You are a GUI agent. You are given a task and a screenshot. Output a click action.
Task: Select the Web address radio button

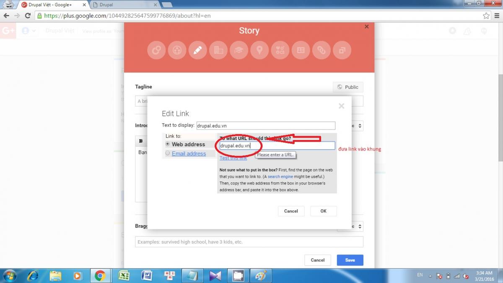[168, 144]
